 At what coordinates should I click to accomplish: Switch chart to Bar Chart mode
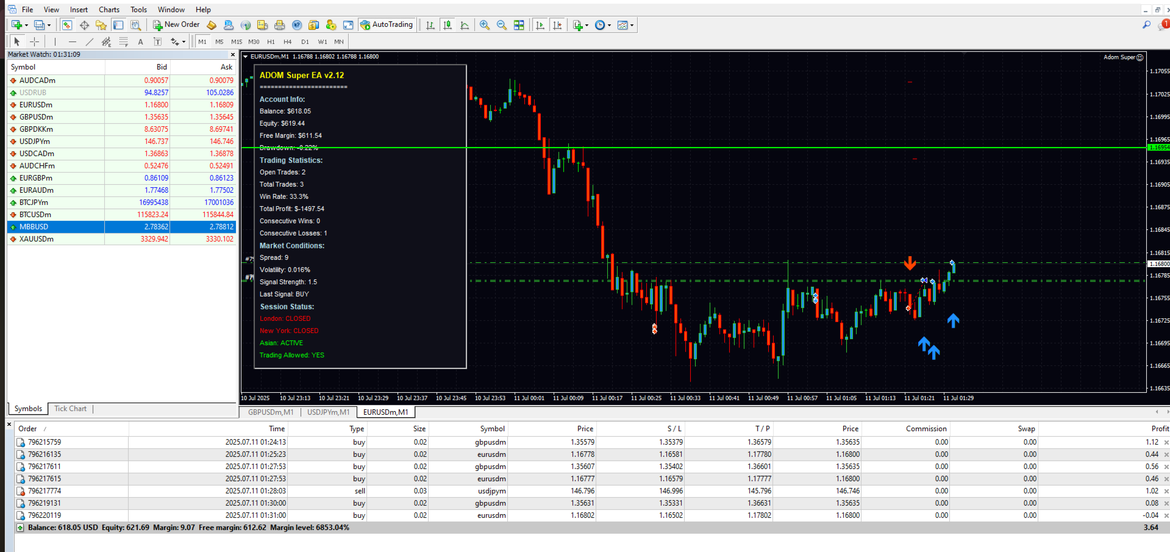point(430,25)
